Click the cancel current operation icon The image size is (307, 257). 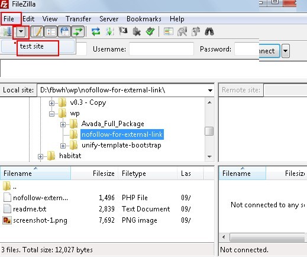123,31
